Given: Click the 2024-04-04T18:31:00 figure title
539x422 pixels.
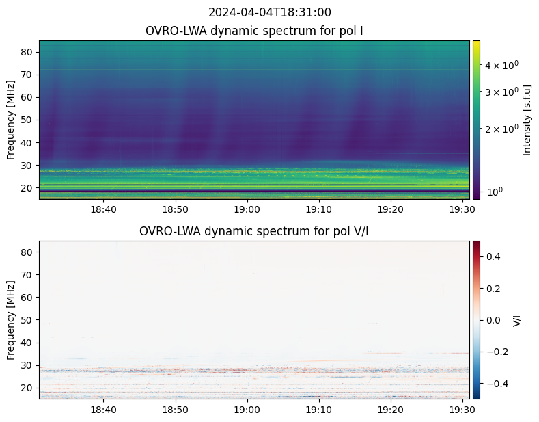Looking at the screenshot, I should 269,12.
